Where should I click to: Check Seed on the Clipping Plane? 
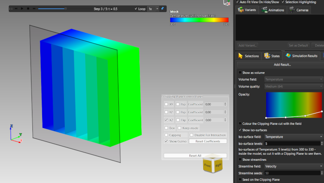pos(240,179)
